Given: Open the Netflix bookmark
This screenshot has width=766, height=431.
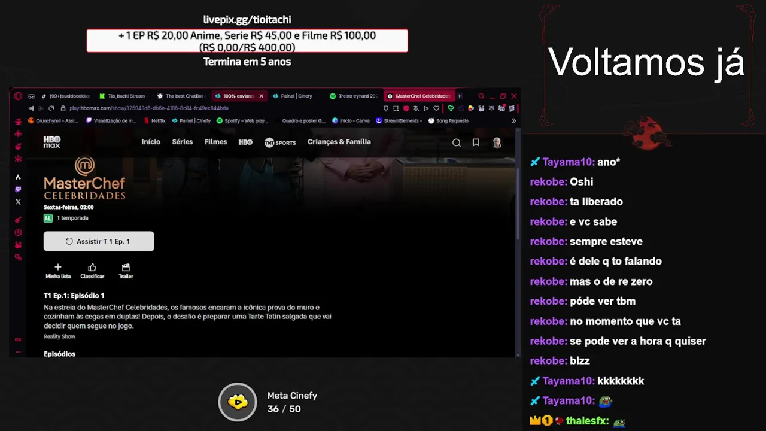Looking at the screenshot, I should (x=154, y=120).
